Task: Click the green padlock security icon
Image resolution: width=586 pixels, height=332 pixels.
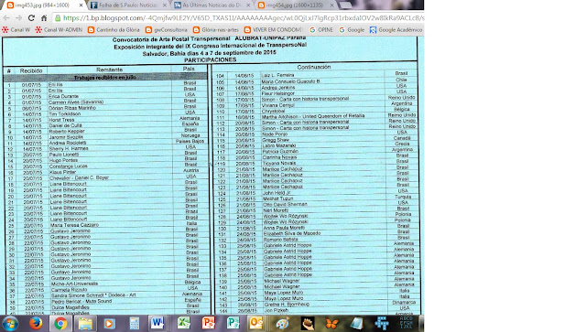Action: pos(58,18)
